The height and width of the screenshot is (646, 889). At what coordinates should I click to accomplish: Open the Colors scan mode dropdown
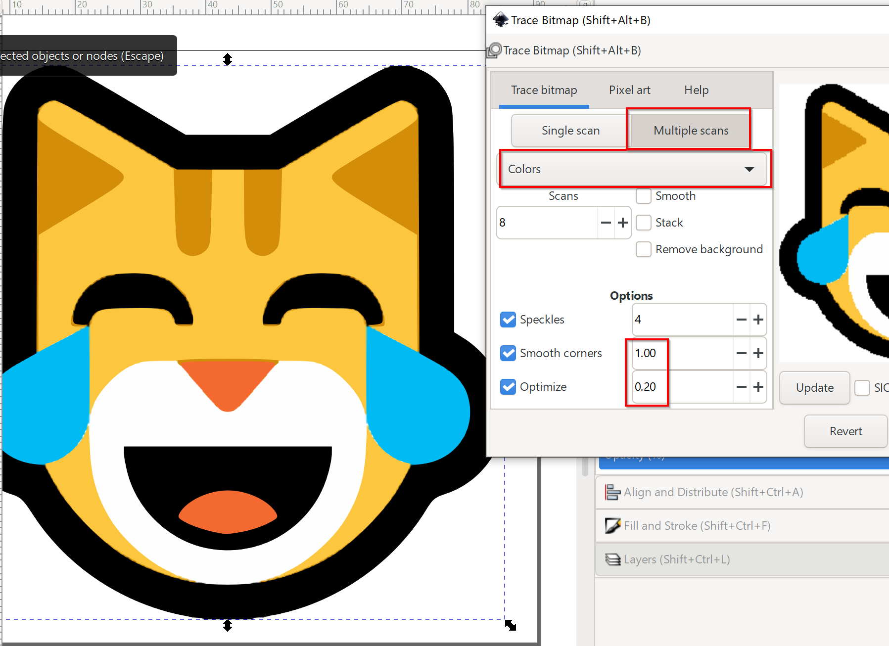(x=633, y=169)
